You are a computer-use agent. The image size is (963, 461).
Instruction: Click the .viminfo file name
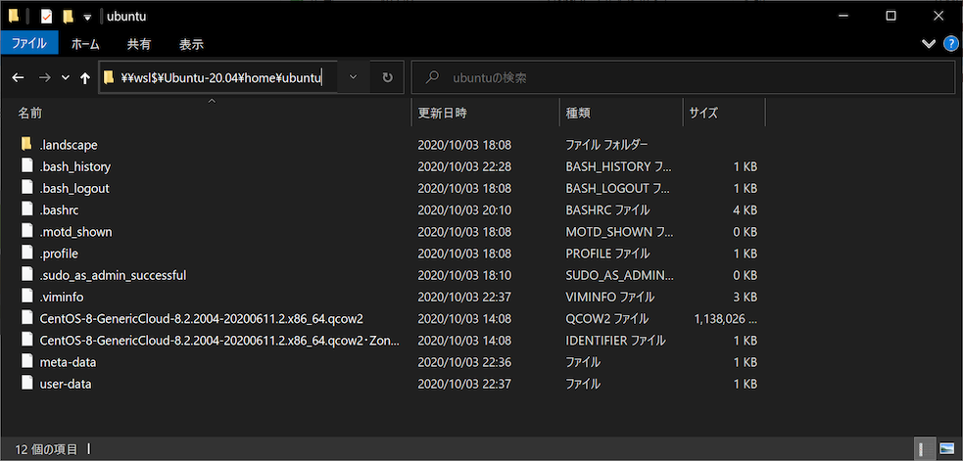[62, 298]
